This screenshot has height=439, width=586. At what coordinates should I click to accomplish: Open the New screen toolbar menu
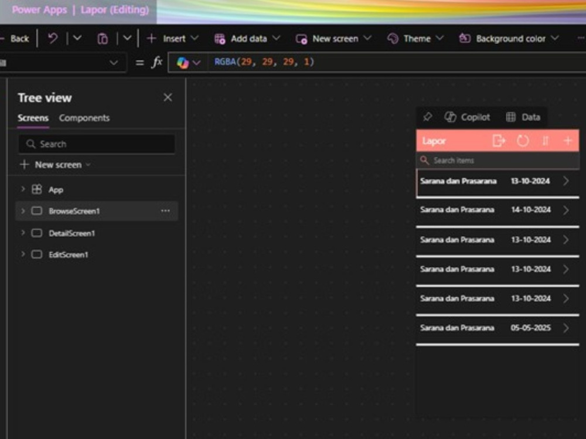333,39
